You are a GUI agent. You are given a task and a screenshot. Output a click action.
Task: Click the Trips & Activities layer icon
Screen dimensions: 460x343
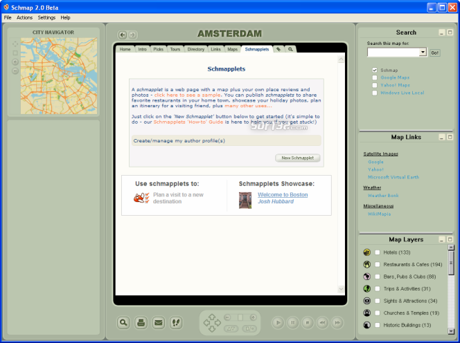(x=366, y=288)
